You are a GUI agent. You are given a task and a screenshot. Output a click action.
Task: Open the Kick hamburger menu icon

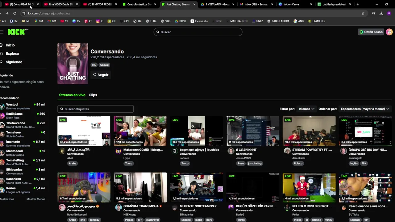(2, 32)
